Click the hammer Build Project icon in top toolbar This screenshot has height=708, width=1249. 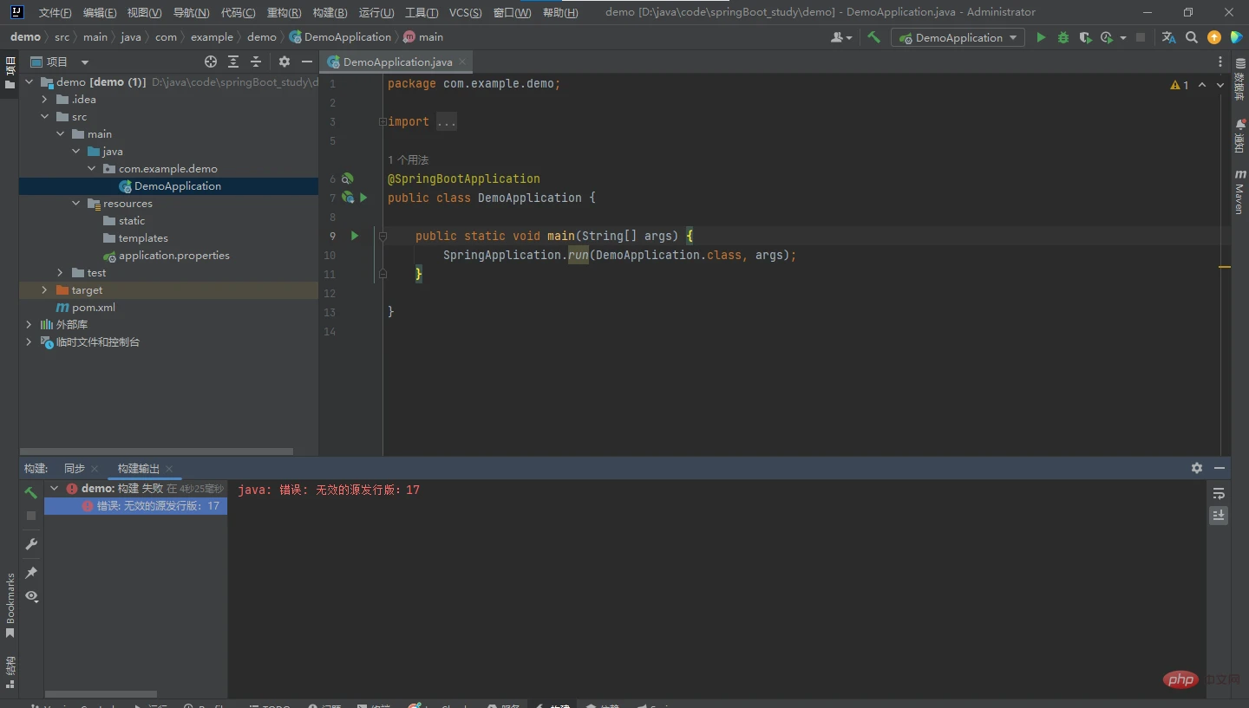click(873, 37)
